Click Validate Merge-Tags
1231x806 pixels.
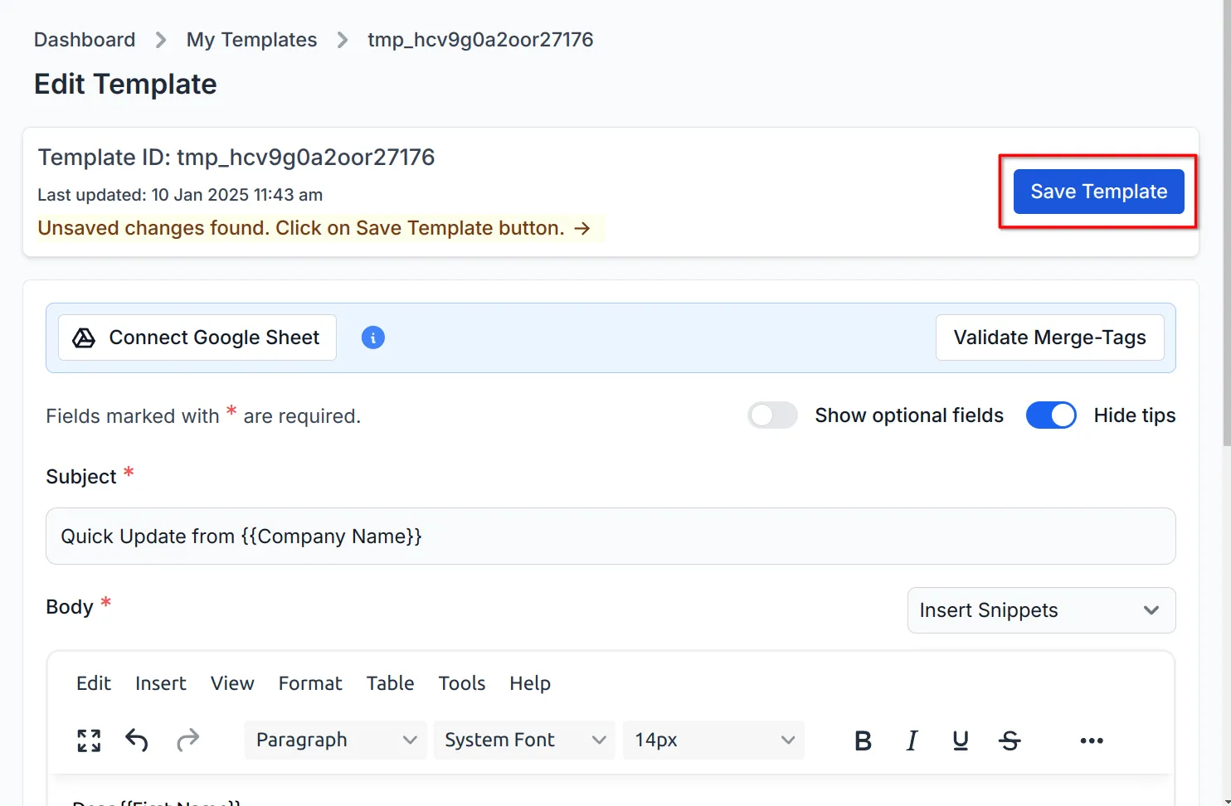point(1049,337)
